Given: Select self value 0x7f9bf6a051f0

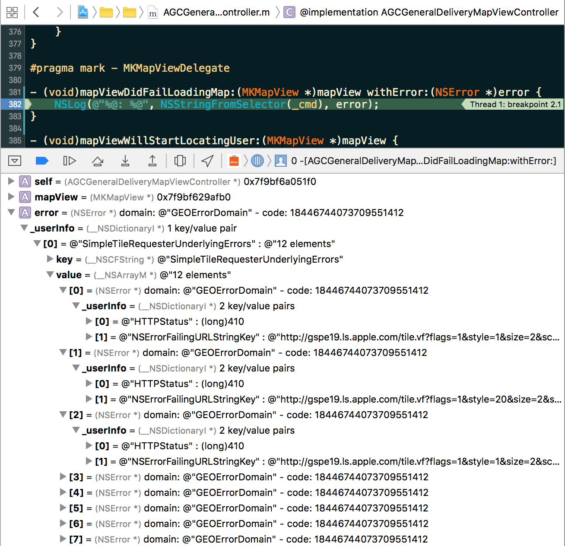Looking at the screenshot, I should (x=280, y=181).
